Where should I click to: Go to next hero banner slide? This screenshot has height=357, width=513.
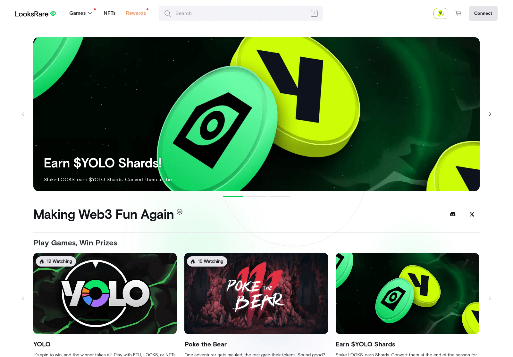click(490, 114)
